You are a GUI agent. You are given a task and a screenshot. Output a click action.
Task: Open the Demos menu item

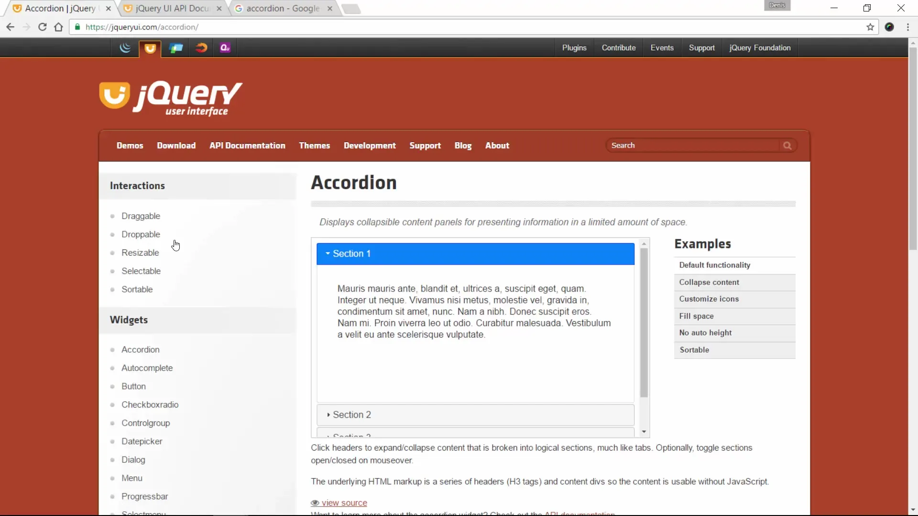tap(130, 146)
